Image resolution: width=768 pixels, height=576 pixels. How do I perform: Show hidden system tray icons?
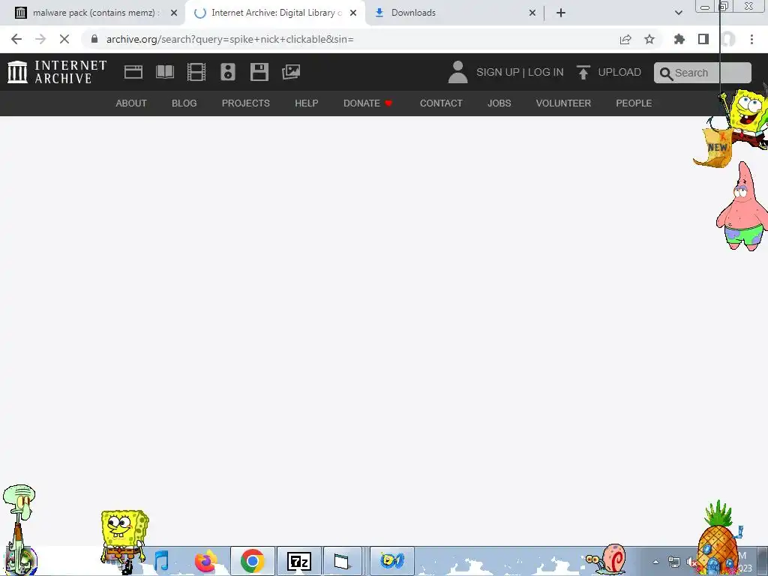click(655, 562)
